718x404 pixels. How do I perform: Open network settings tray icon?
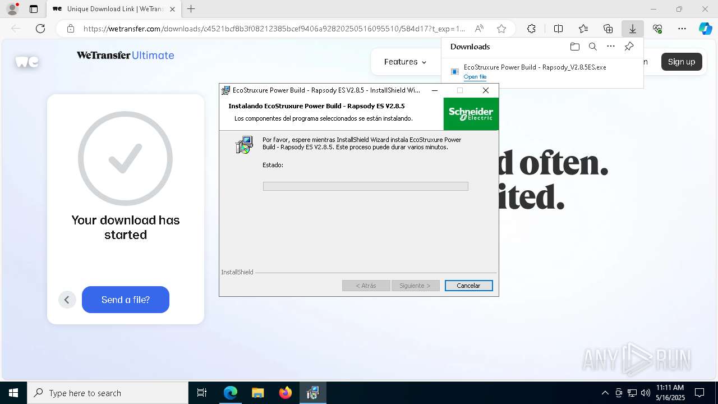[632, 393]
